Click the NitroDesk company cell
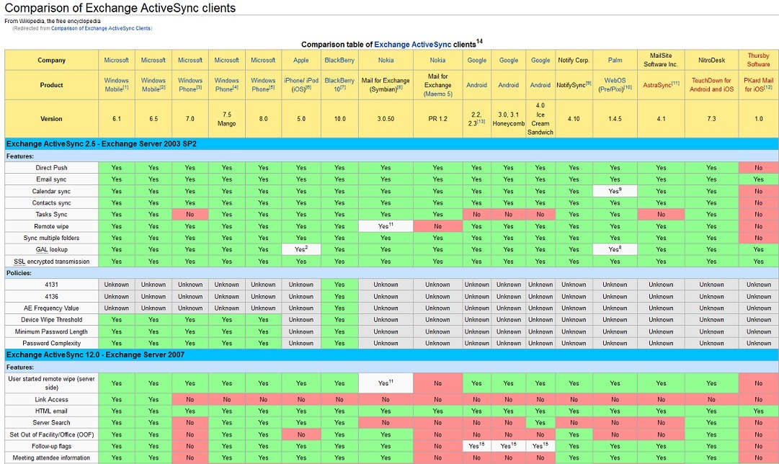Screen dimensions: 779x464 tap(711, 60)
